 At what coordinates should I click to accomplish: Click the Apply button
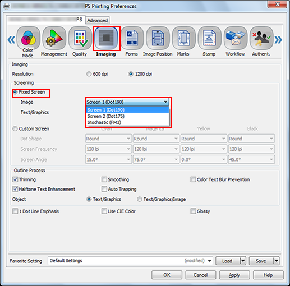(x=234, y=275)
